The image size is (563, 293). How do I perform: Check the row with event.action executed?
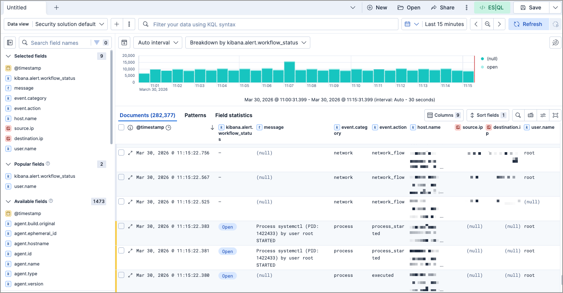(x=121, y=275)
